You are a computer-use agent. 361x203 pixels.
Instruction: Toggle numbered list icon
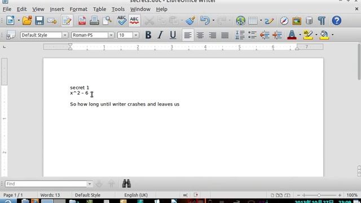click(x=240, y=35)
